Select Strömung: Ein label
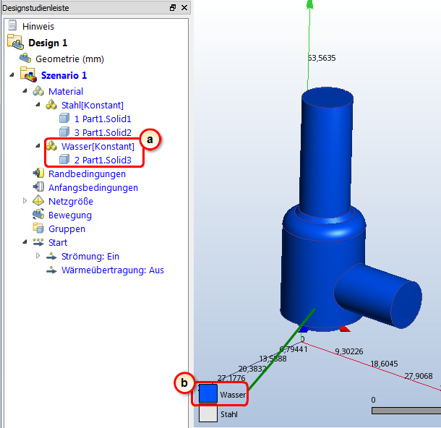Image resolution: width=441 pixels, height=428 pixels. point(90,256)
